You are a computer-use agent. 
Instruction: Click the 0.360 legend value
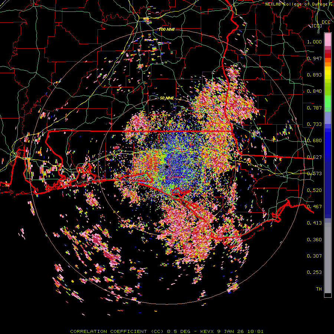[314, 240]
